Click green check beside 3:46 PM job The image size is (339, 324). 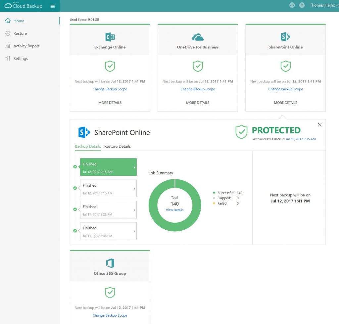(75, 231)
